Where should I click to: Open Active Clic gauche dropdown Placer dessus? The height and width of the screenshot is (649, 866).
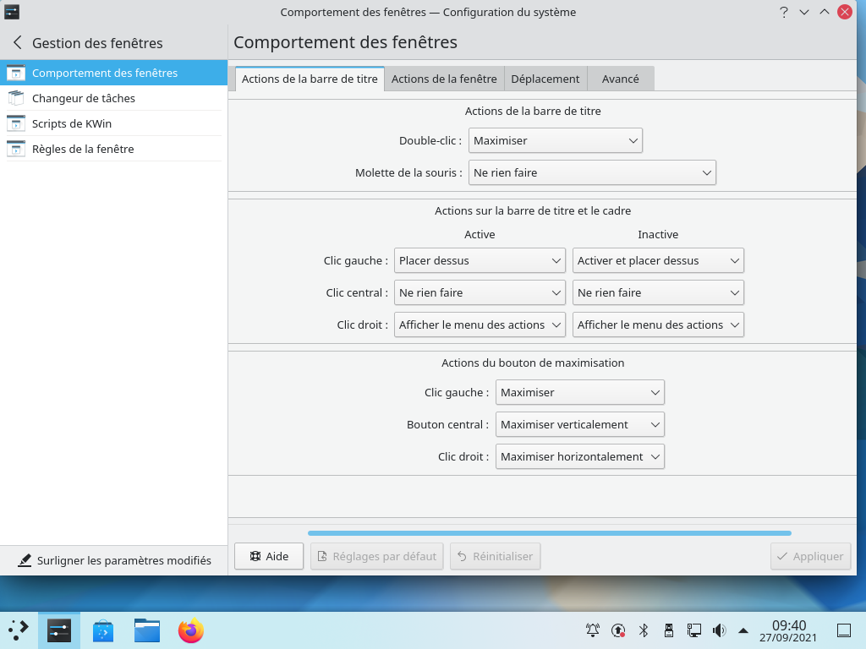point(480,260)
